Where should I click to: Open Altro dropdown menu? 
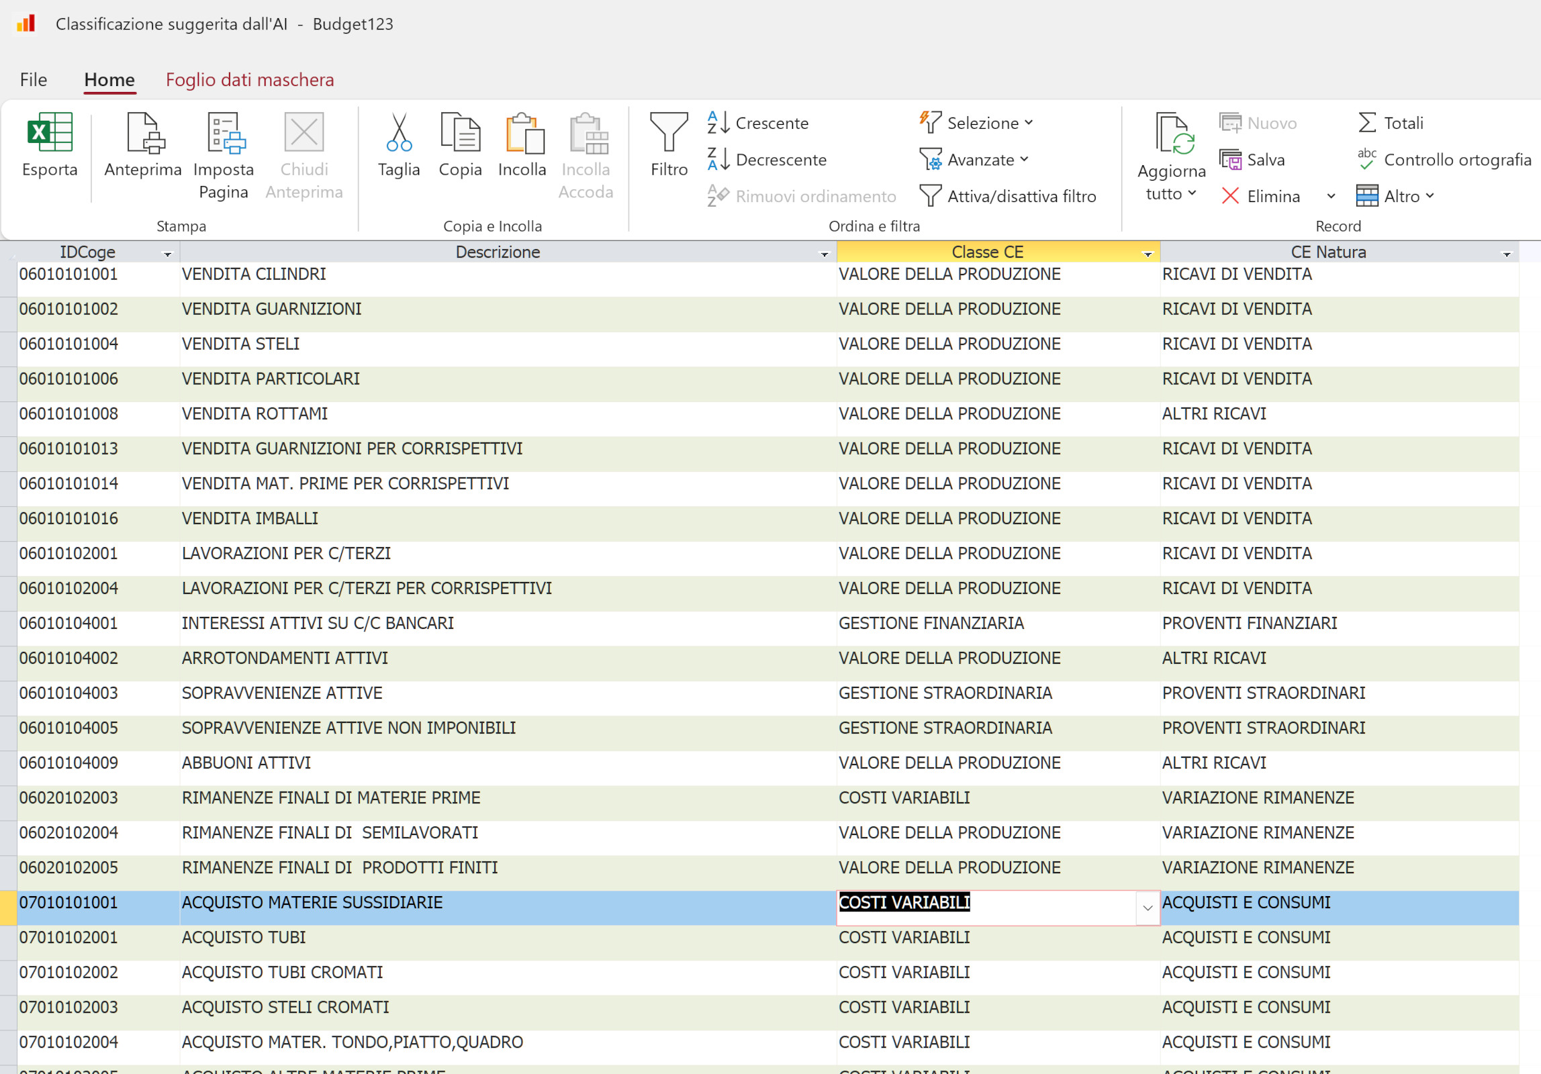click(x=1395, y=196)
